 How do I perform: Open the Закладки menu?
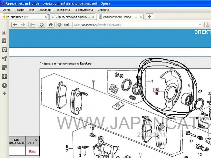(x=46, y=10)
